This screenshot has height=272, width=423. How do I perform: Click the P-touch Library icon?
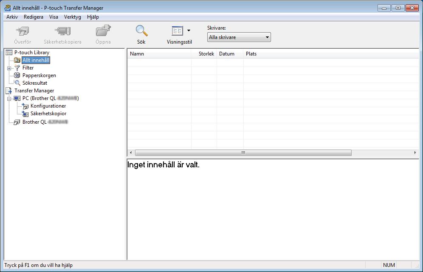tap(9, 53)
